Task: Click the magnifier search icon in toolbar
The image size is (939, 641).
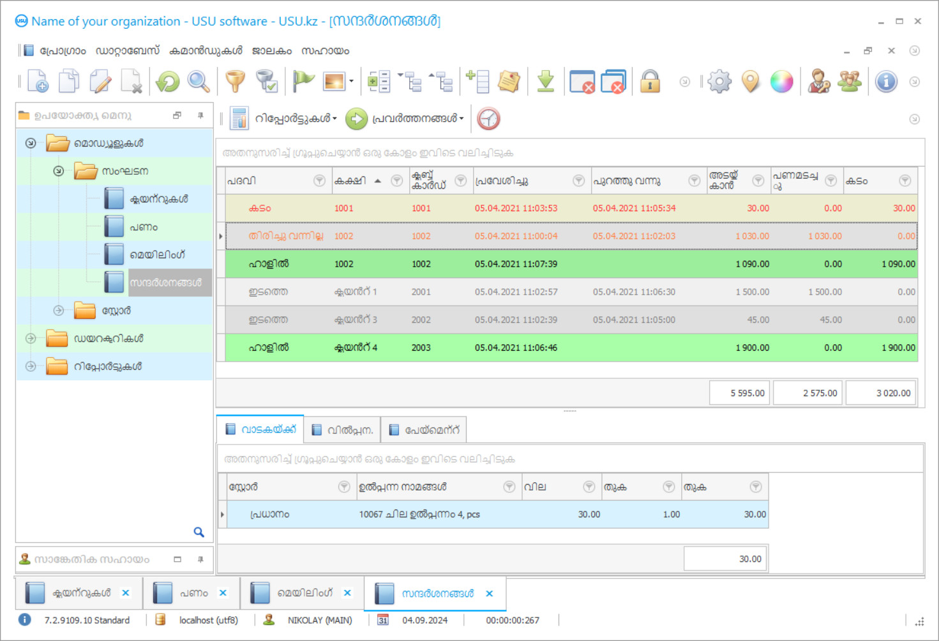Action: coord(199,82)
